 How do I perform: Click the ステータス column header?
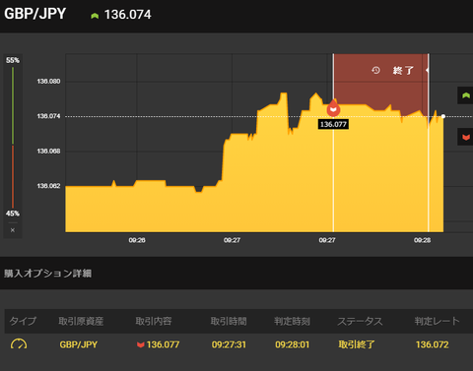click(x=360, y=321)
